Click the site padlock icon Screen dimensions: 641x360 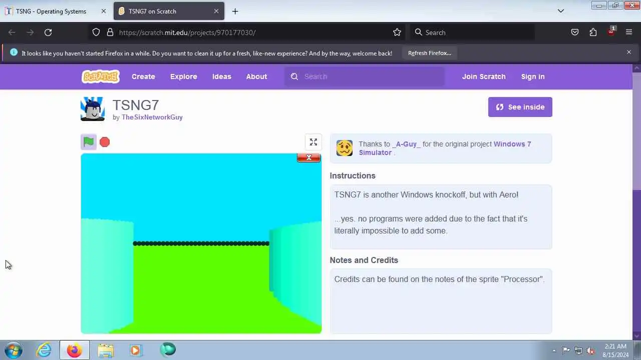click(110, 32)
